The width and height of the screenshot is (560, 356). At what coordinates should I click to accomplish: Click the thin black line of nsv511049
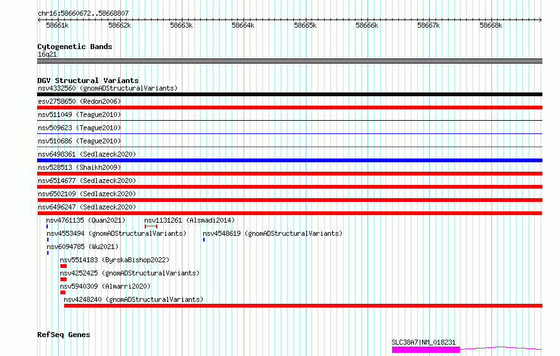289,121
